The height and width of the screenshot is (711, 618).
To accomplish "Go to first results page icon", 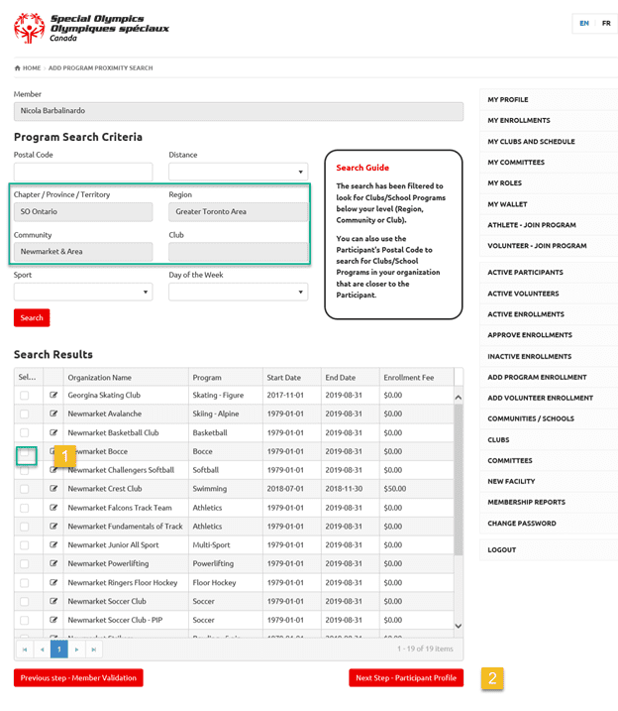I will point(25,650).
